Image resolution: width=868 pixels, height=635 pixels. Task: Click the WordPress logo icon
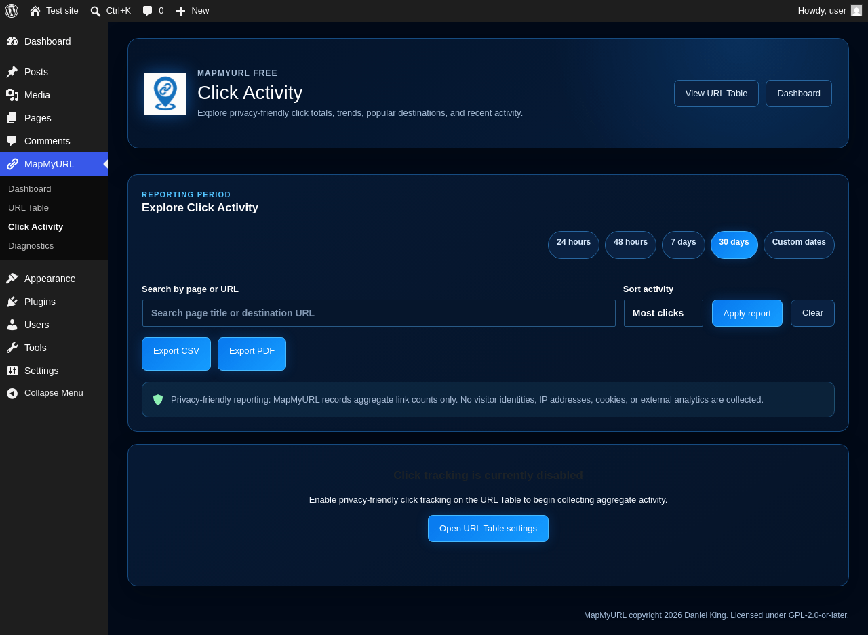pos(12,11)
